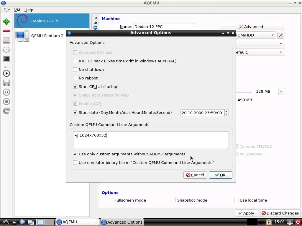Image resolution: width=302 pixels, height=226 pixels.
Task: Decrease start date with spinner down arrow
Action: (226, 114)
